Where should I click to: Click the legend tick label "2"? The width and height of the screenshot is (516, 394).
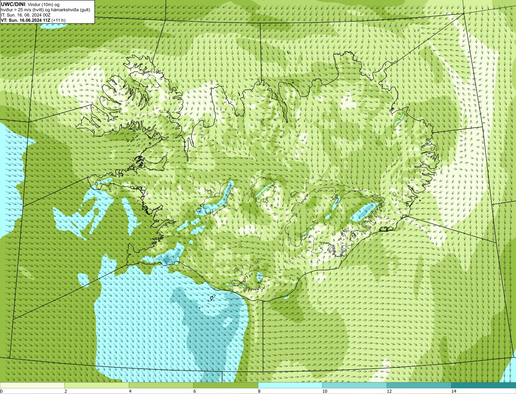65,391
